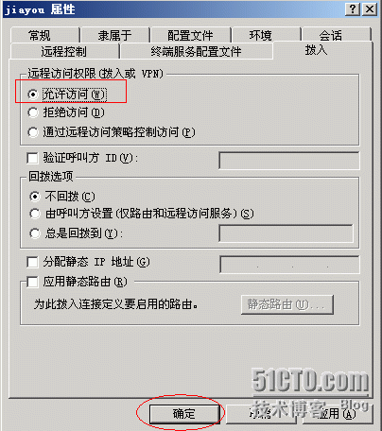
Task: Open the 终端服务配置文件 tab
Action: coord(197,51)
